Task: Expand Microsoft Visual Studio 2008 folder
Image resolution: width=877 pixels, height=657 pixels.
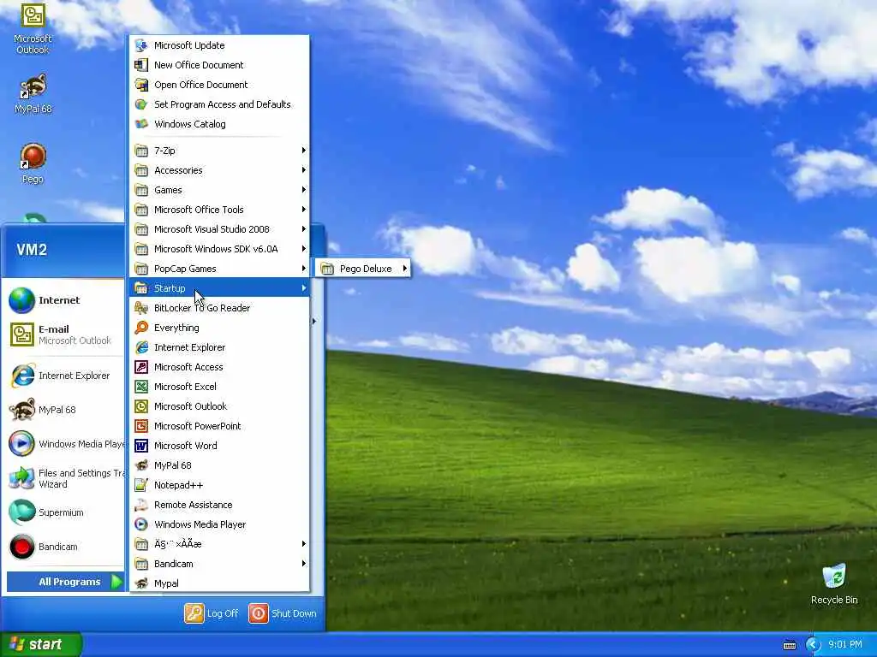Action: coord(219,229)
